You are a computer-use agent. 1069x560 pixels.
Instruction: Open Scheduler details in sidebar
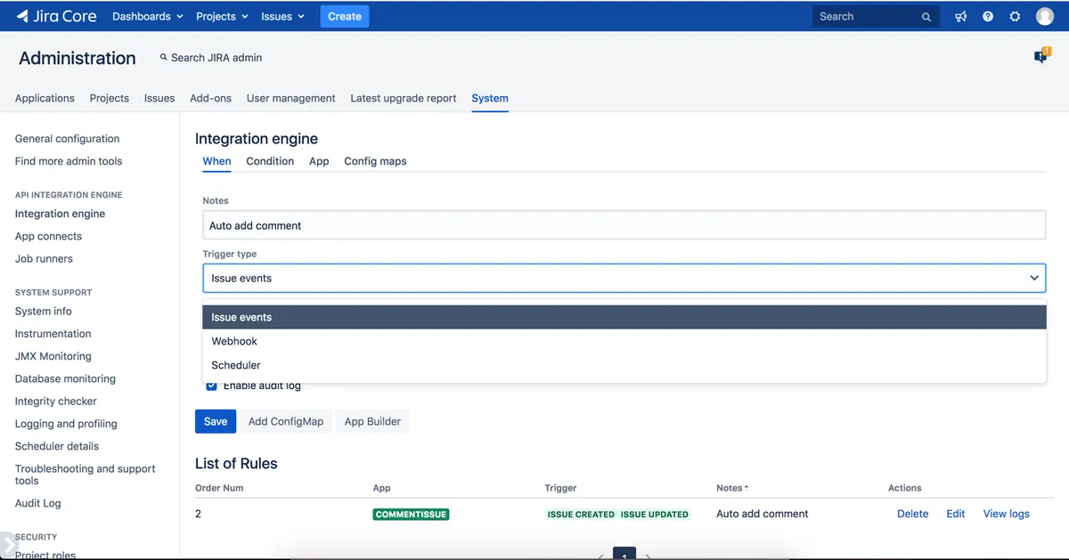pyautogui.click(x=57, y=446)
